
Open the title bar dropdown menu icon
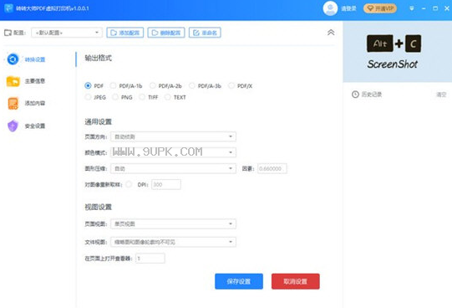point(412,8)
